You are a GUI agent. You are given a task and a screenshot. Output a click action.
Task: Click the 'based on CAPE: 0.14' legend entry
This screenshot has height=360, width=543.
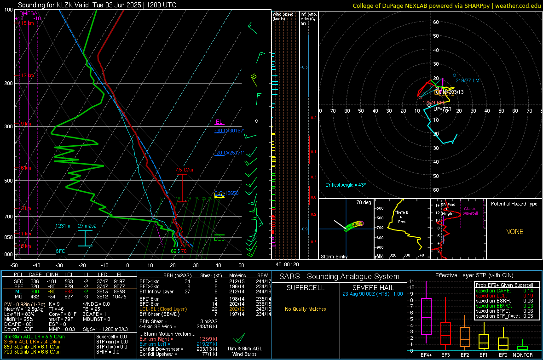click(504, 291)
